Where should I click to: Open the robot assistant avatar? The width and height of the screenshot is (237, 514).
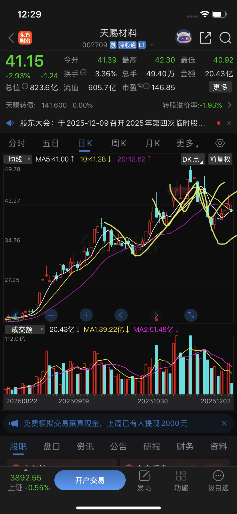click(x=183, y=38)
